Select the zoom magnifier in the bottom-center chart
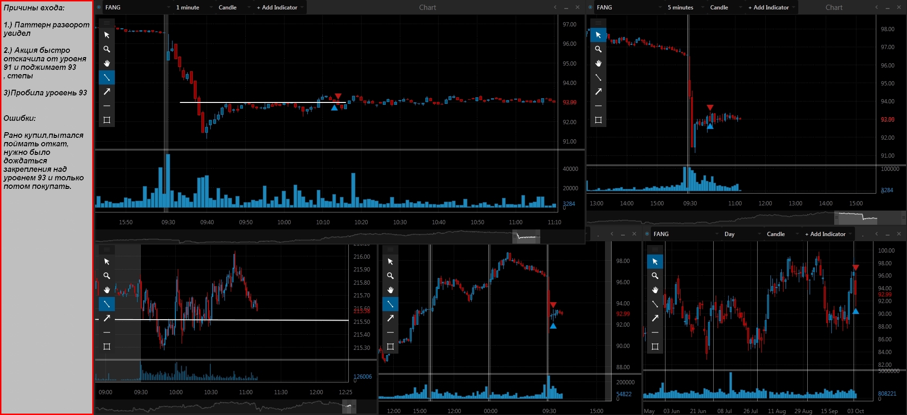The height and width of the screenshot is (415, 907). (x=390, y=276)
